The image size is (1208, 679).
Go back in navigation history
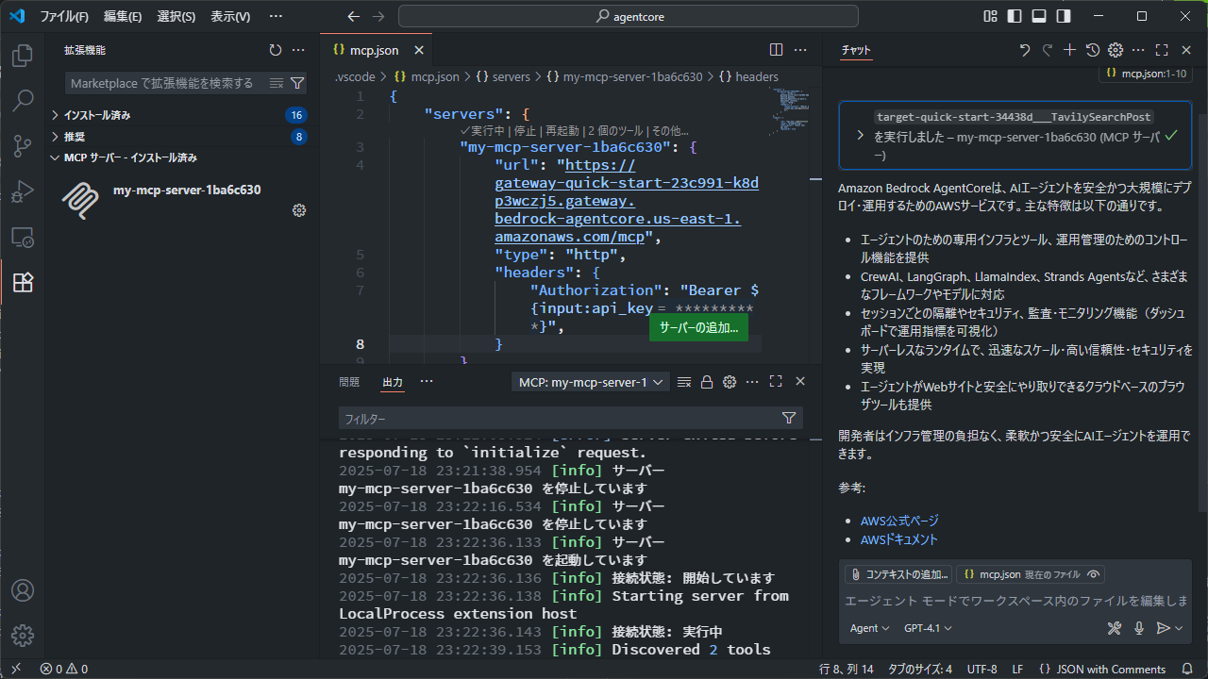[354, 16]
